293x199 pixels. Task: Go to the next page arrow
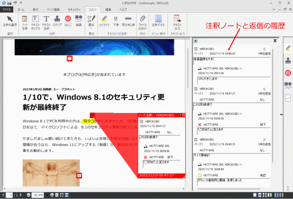tap(21, 195)
